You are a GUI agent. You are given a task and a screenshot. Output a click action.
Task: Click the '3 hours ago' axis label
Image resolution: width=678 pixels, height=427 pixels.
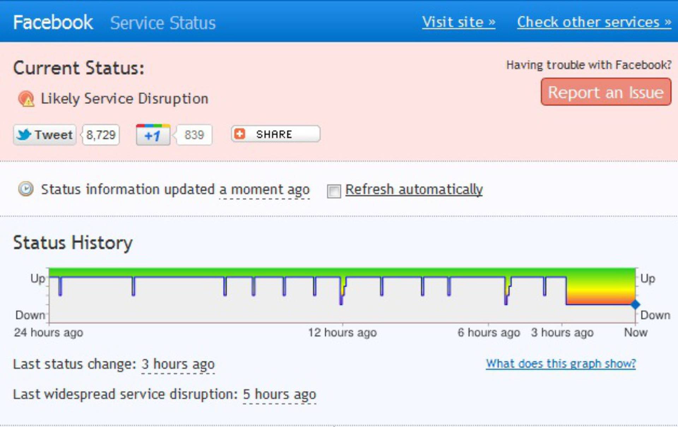click(x=562, y=332)
